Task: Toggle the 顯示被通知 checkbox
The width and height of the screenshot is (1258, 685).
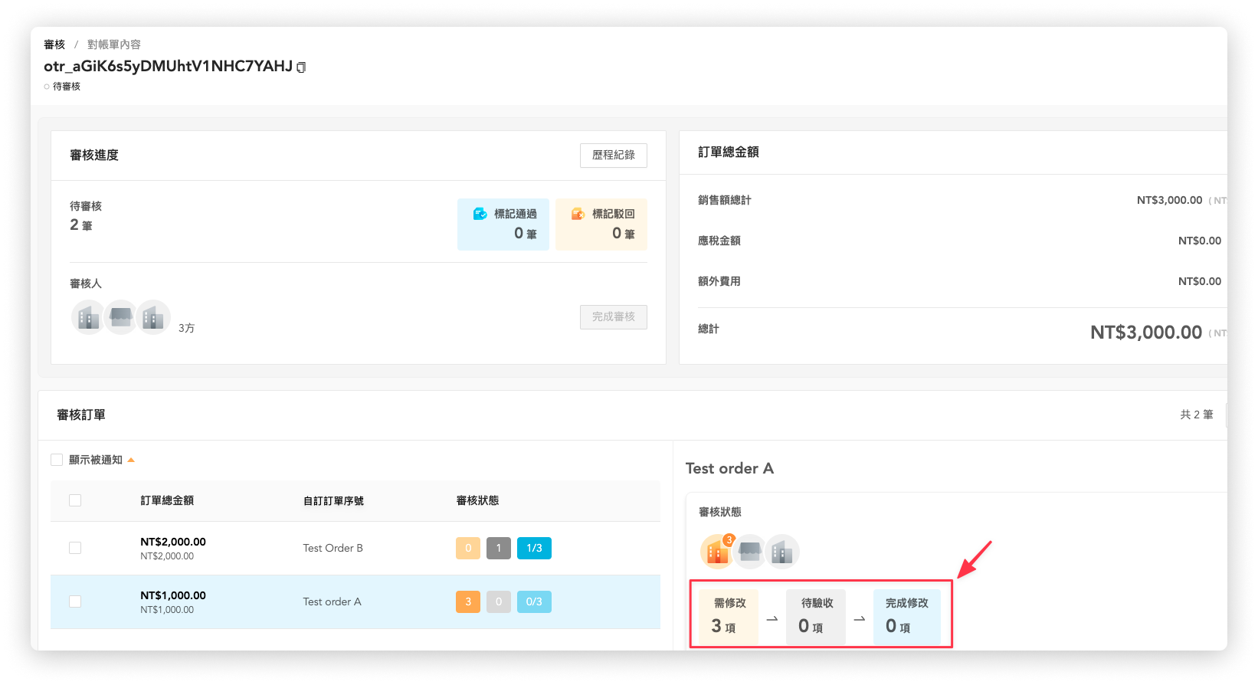Action: tap(57, 460)
